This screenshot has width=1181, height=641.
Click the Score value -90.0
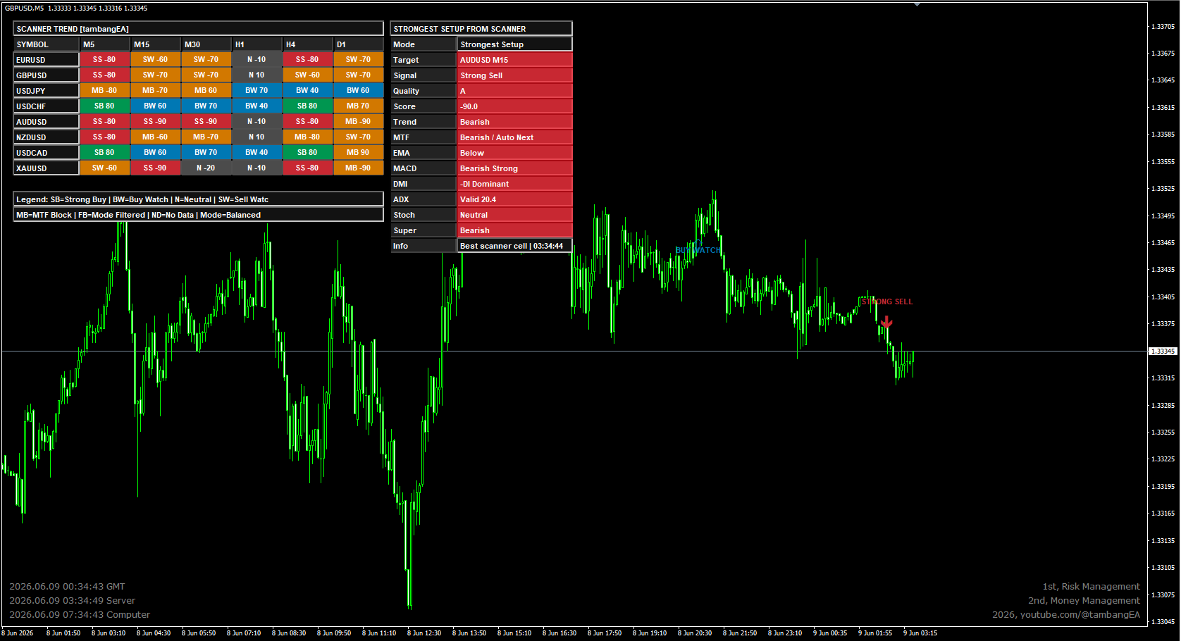pyautogui.click(x=515, y=106)
